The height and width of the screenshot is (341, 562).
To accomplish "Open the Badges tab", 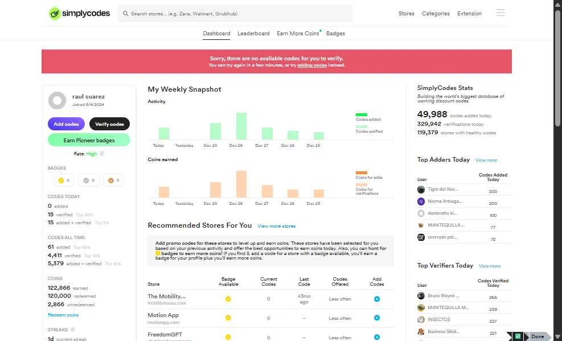I will tap(335, 34).
